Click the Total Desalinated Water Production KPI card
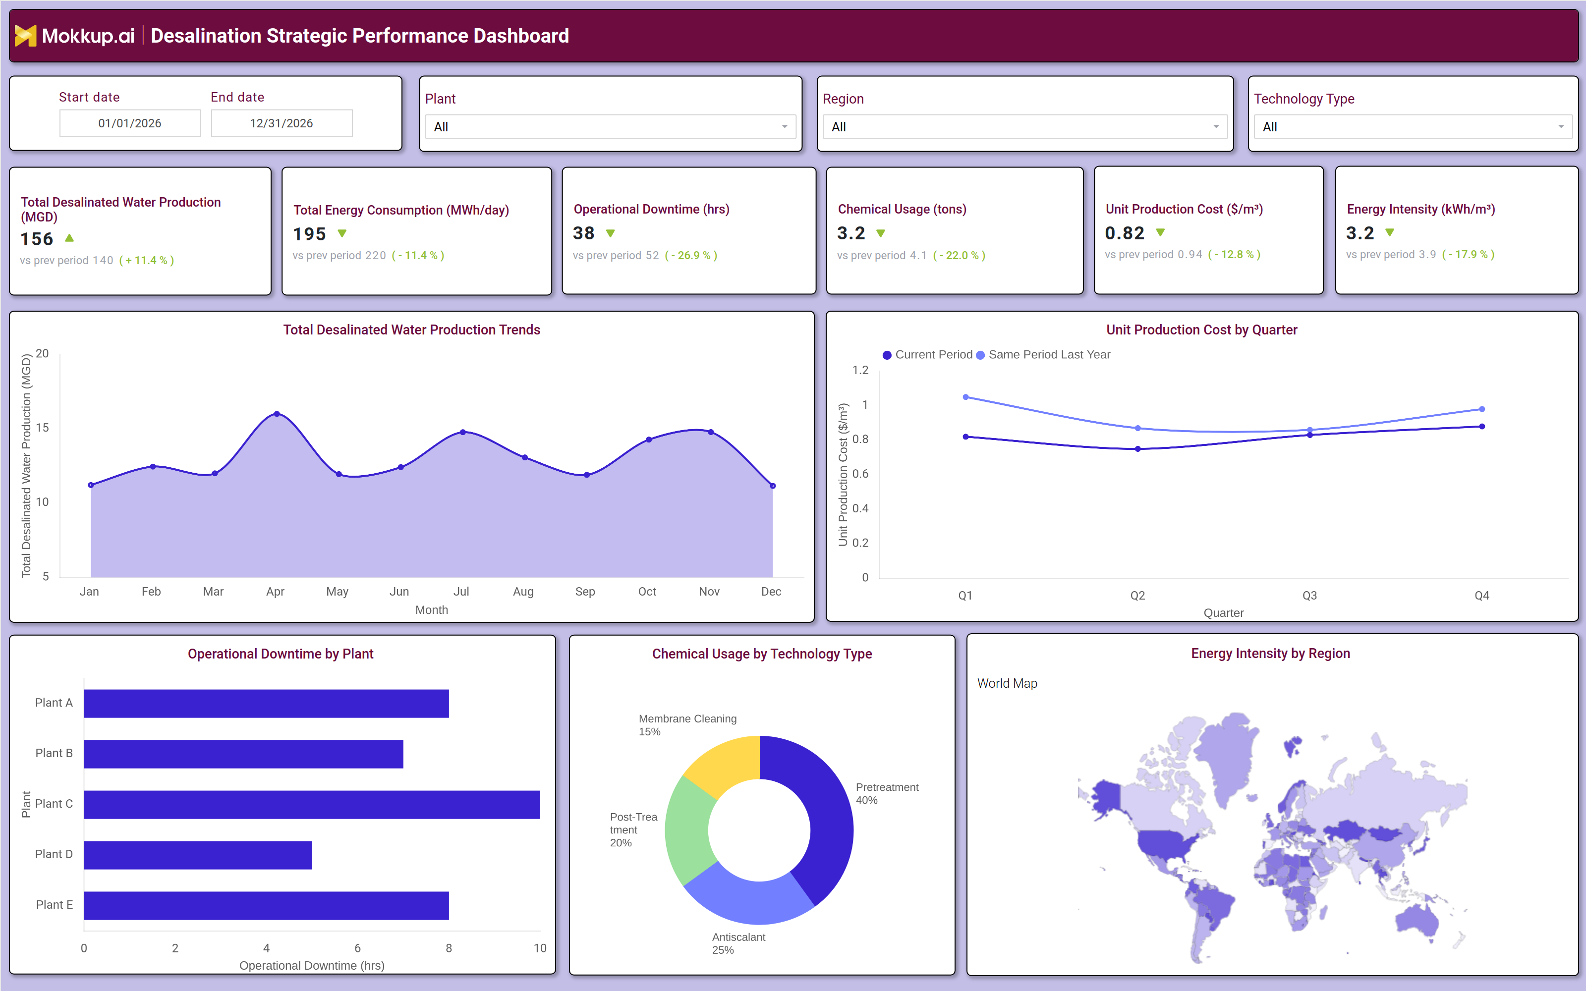The width and height of the screenshot is (1586, 991). point(140,231)
